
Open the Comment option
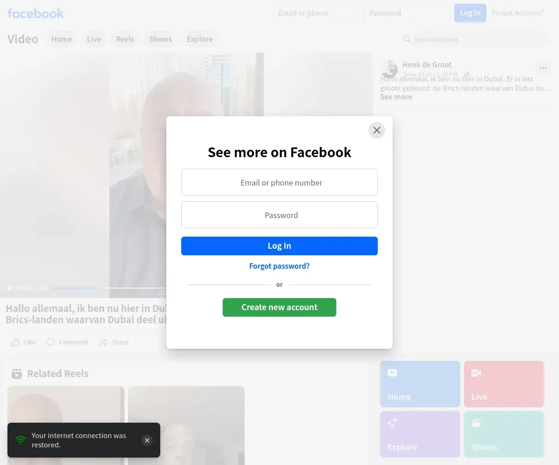click(67, 342)
